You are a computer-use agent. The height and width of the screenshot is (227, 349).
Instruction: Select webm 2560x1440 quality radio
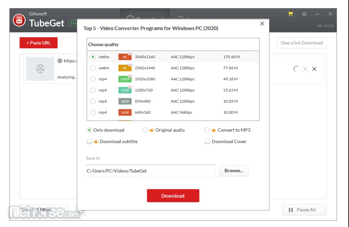click(x=93, y=68)
